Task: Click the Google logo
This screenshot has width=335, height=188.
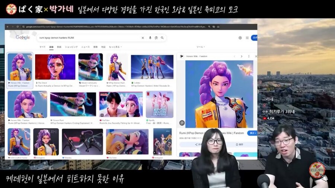Action: (23, 38)
